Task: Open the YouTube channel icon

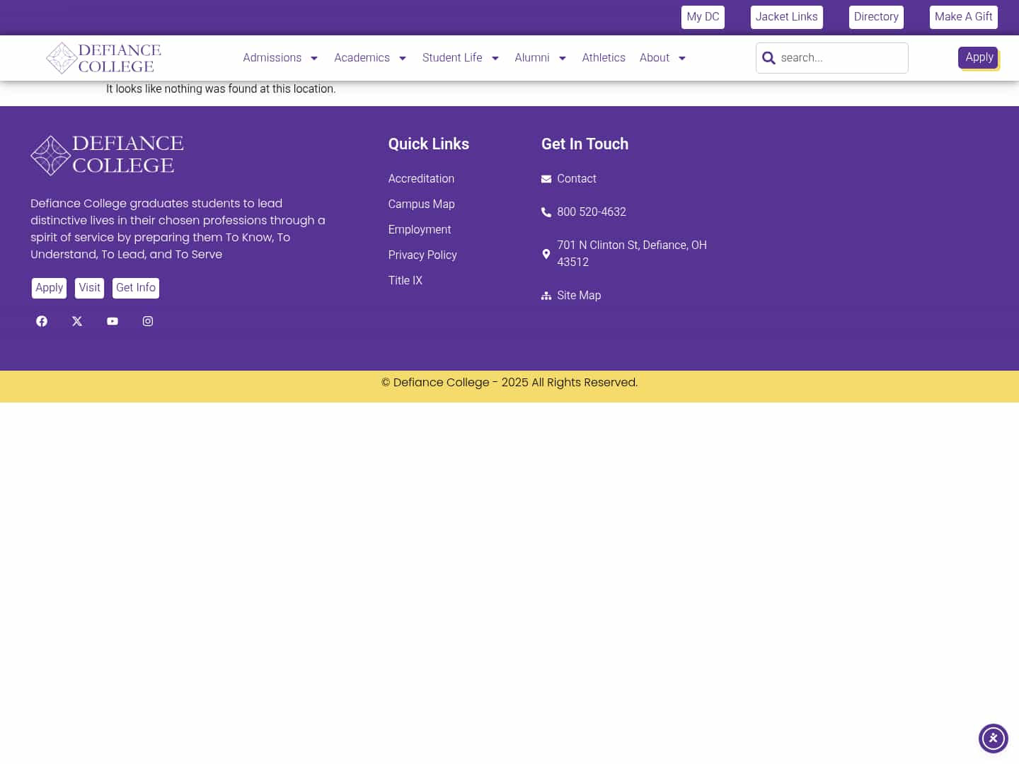Action: point(112,321)
